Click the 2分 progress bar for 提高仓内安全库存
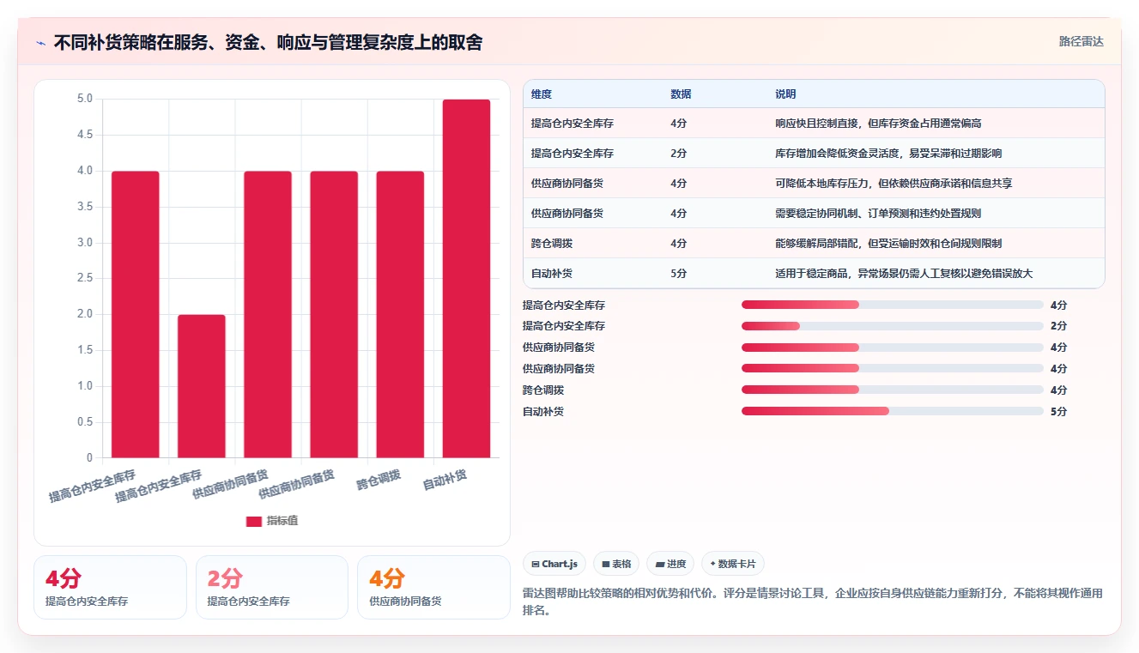 (893, 326)
